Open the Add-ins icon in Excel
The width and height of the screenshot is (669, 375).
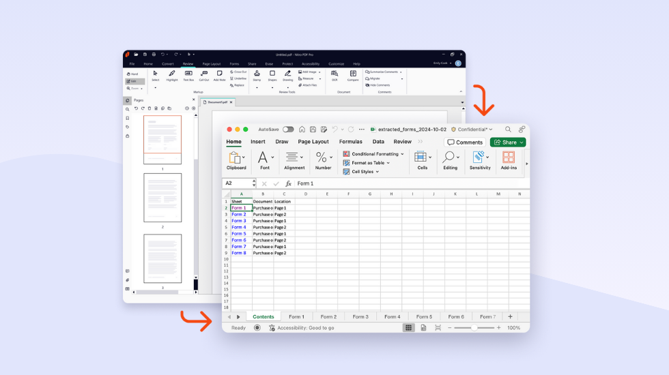point(509,159)
